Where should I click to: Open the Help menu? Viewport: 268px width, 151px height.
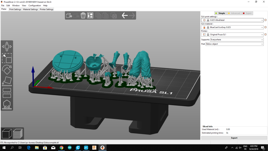(x=45, y=6)
